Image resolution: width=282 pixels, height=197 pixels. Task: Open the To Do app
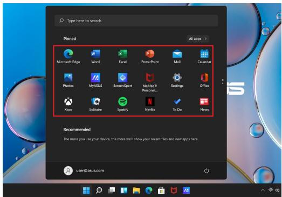[x=177, y=104]
